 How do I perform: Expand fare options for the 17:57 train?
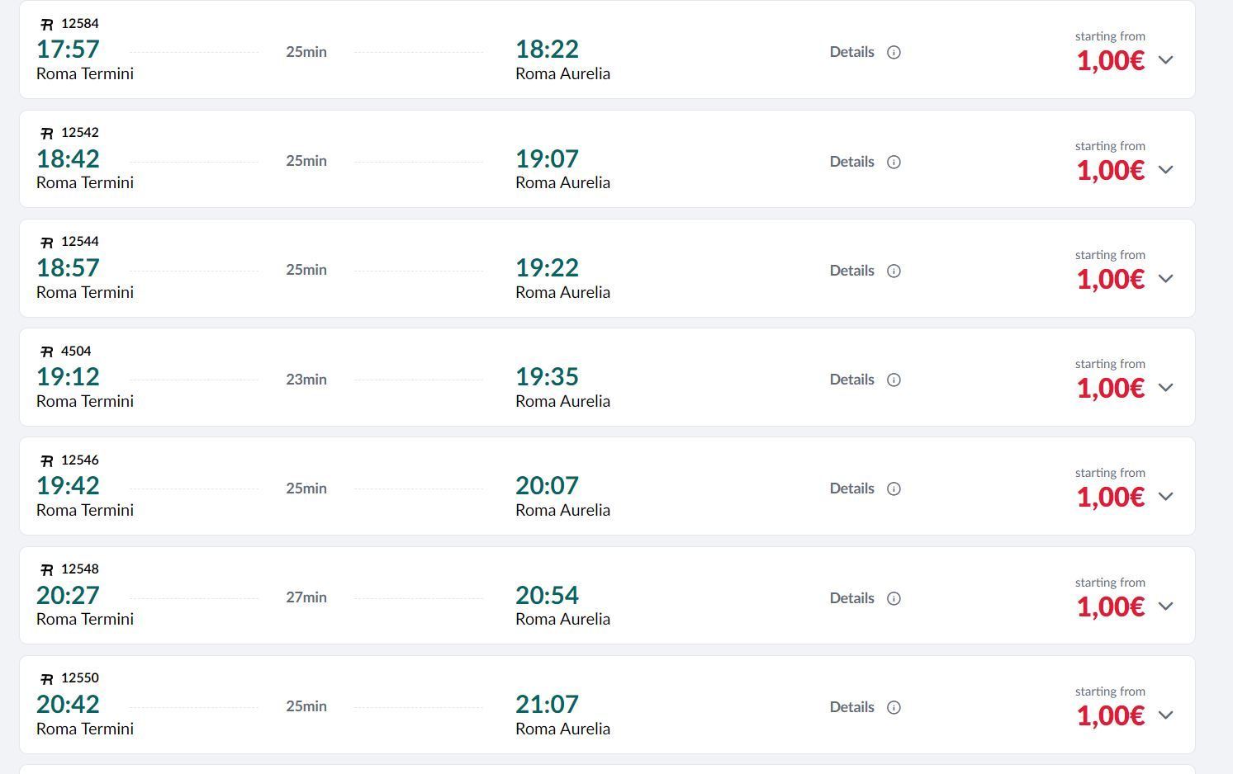coord(1165,59)
